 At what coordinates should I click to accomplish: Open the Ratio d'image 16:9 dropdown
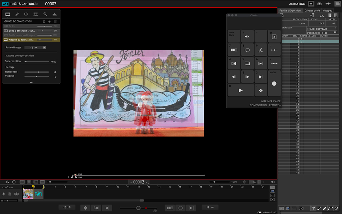(x=35, y=47)
